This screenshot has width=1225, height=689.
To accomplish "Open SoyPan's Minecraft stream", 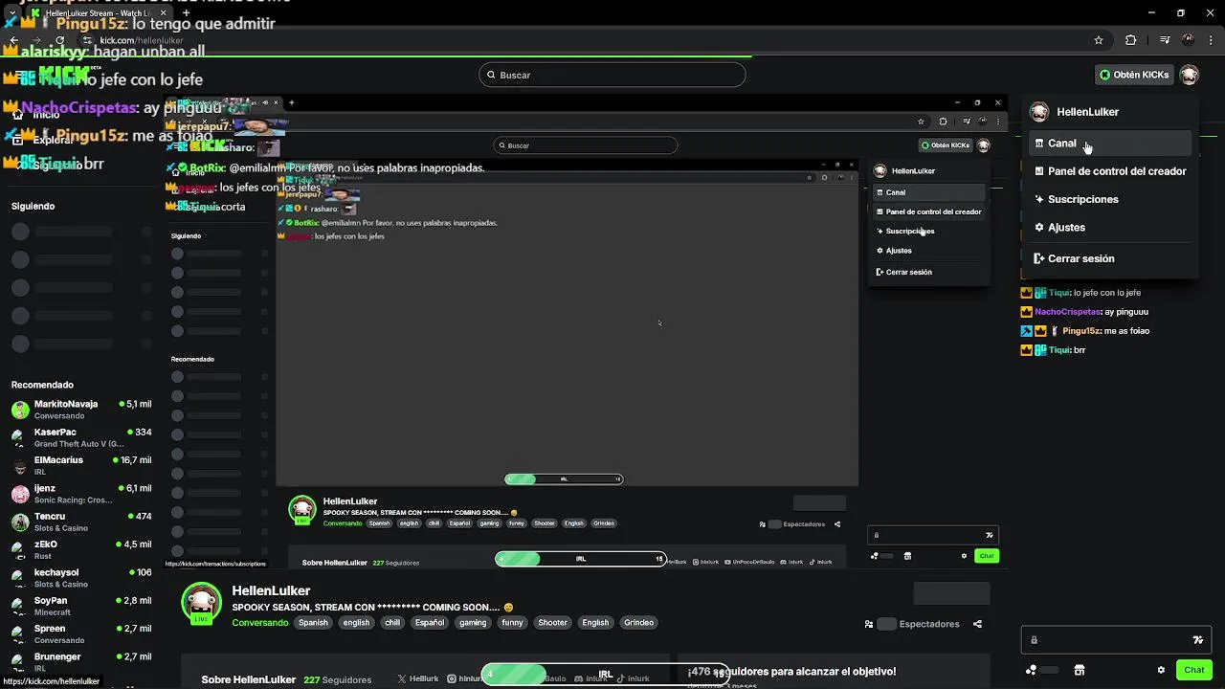I will click(x=80, y=606).
